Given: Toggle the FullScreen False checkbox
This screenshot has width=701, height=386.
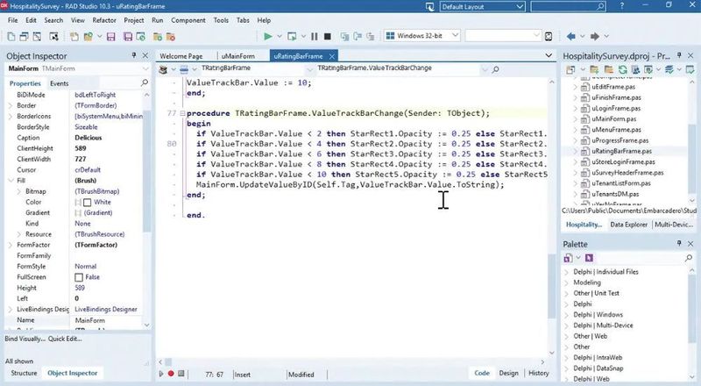Looking at the screenshot, I should click(x=79, y=277).
